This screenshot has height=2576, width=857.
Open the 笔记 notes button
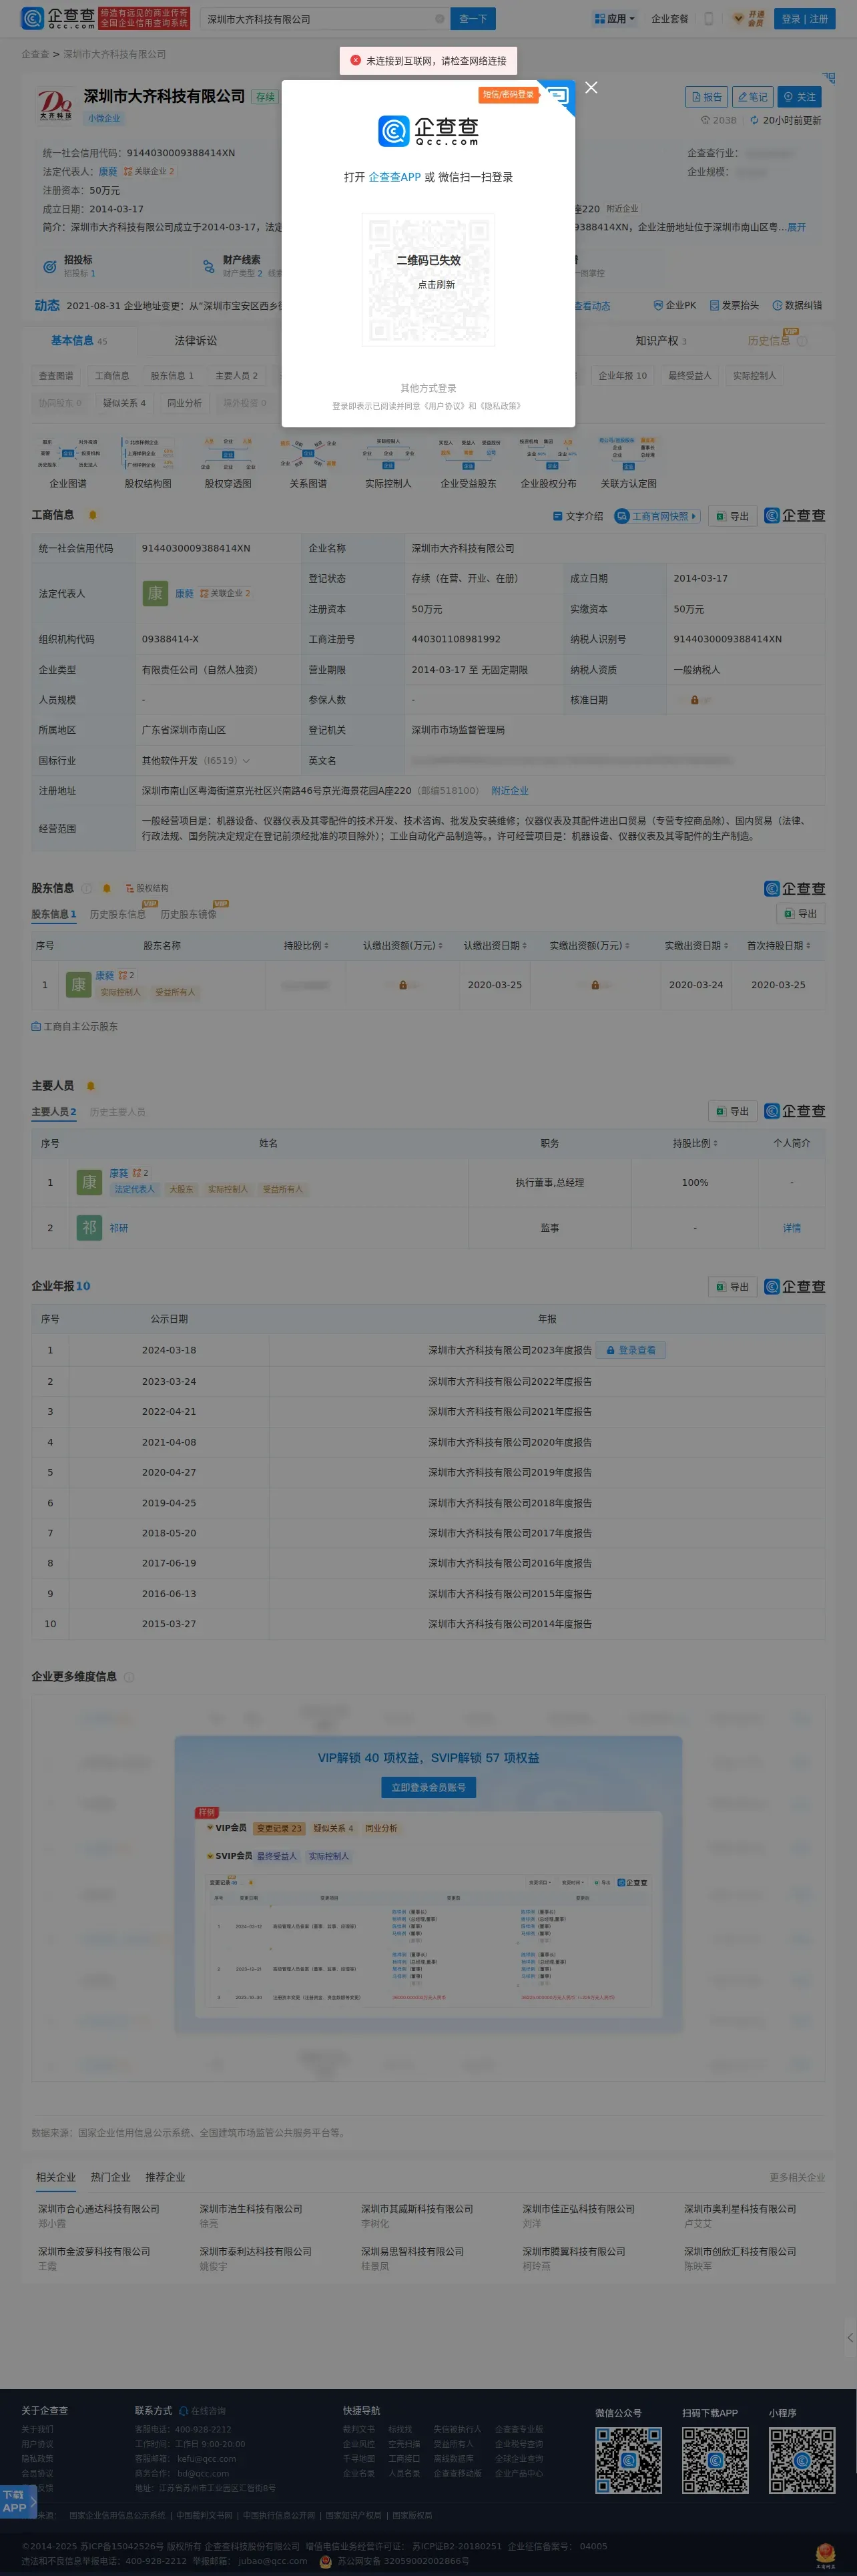tap(752, 97)
